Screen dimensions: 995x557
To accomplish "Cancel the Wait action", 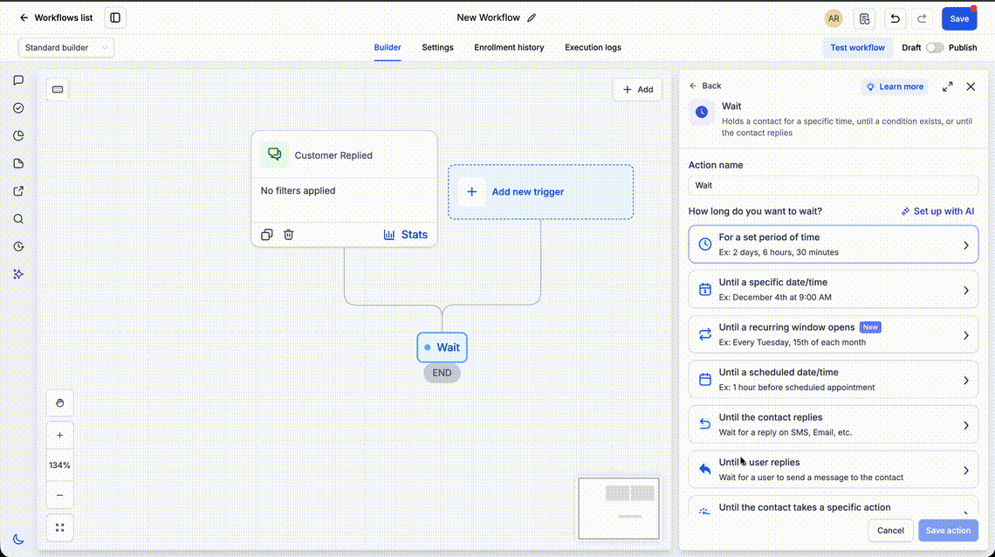I will [890, 530].
